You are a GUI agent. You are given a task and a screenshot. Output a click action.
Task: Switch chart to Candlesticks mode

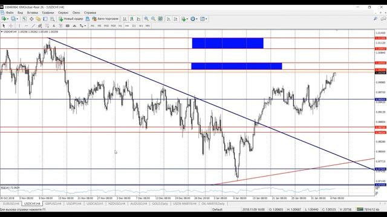click(x=132, y=19)
